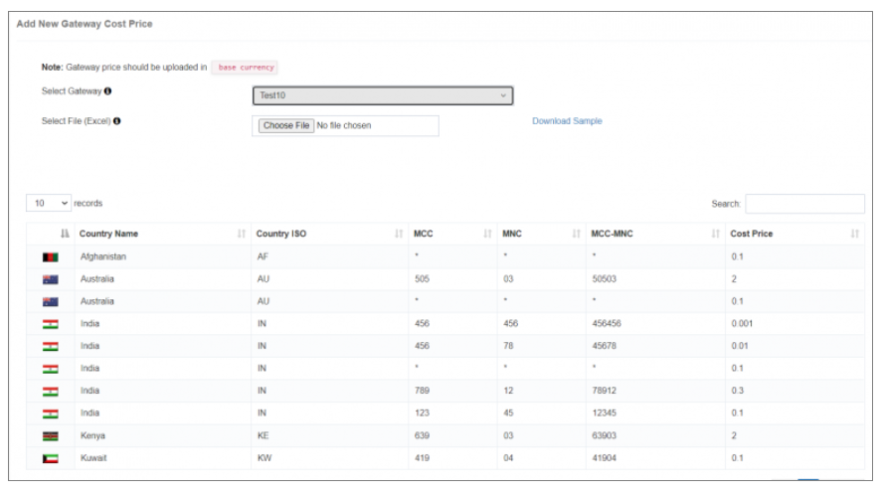Click info icon next to Select File (Excel)
The height and width of the screenshot is (495, 882).
[x=116, y=121]
